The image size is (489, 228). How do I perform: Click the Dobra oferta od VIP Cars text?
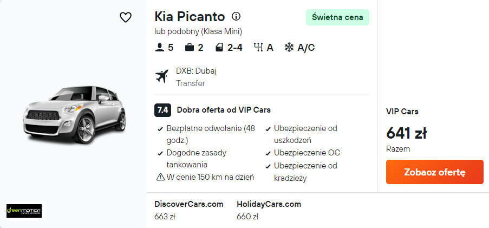coord(224,110)
